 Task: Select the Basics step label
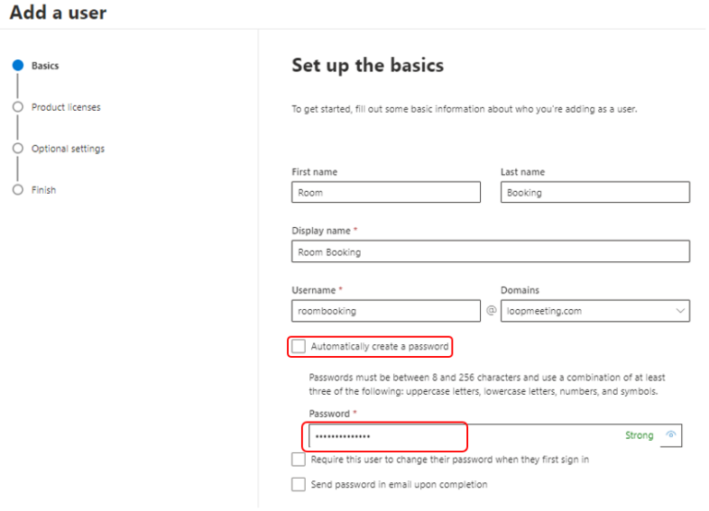(44, 65)
